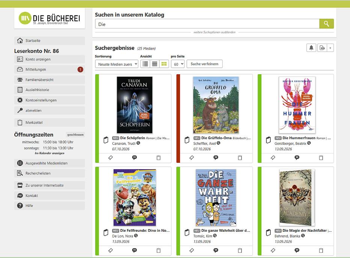350x258 pixels.
Task: Click the bell notification icon in results header
Action: [311, 48]
